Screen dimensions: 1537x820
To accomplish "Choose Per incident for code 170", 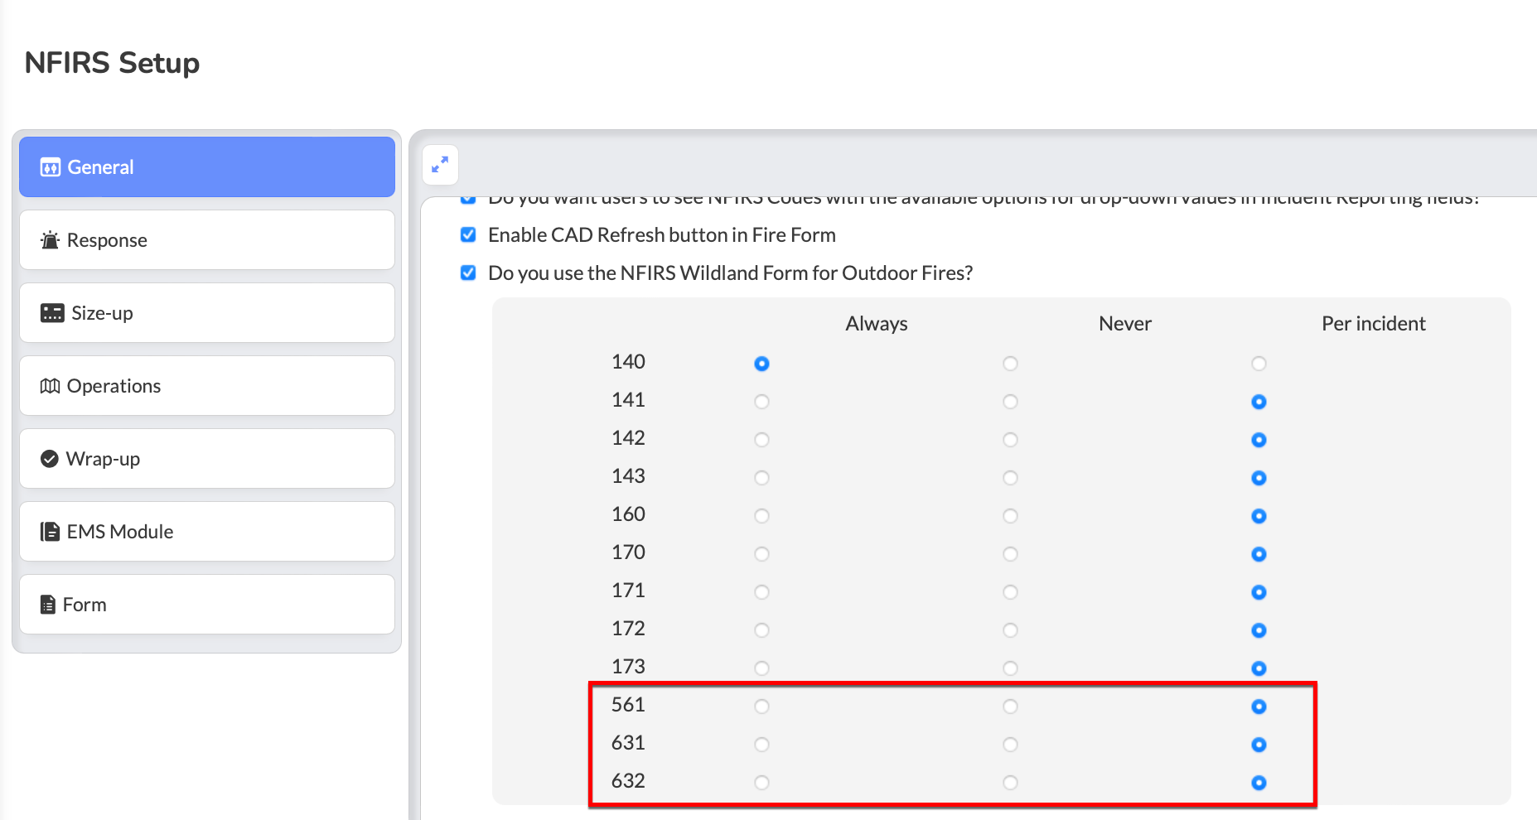I will coord(1259,554).
